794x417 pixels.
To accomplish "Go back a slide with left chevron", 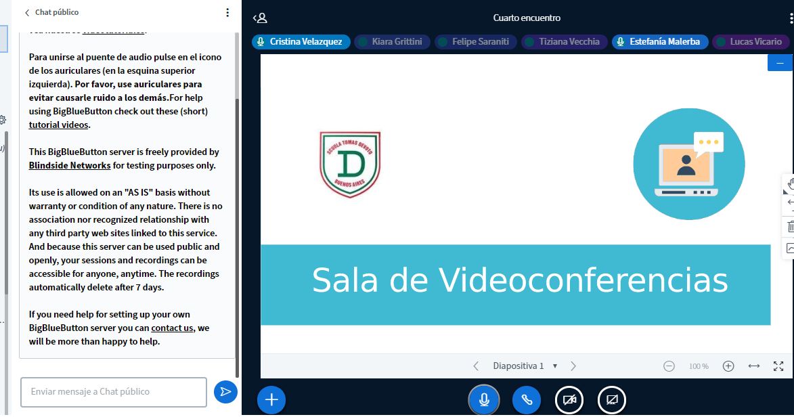I will [x=476, y=366].
